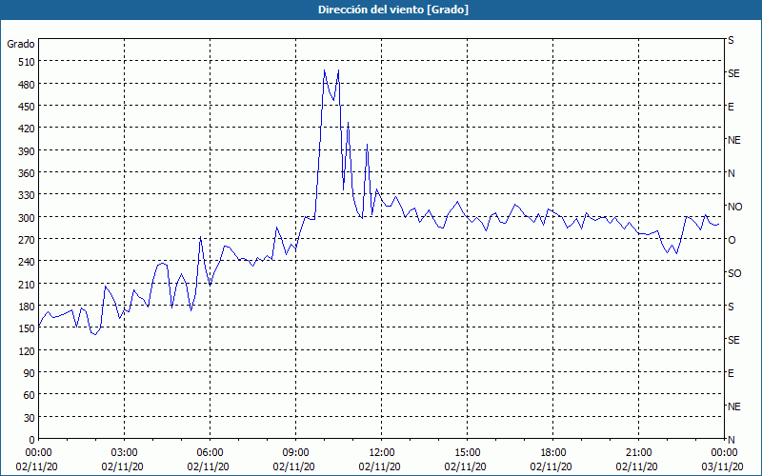The image size is (762, 476).
Task: Click the "SE" compass label level with 480
Action: pyautogui.click(x=733, y=73)
